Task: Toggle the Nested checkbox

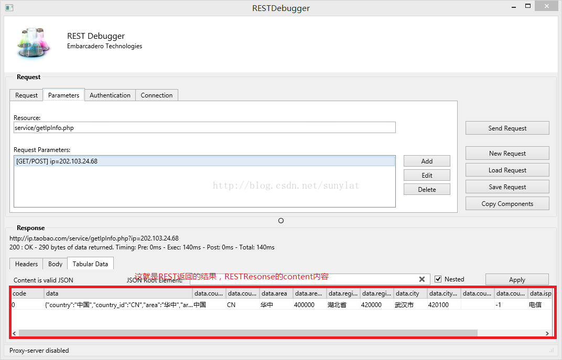Action: tap(438, 279)
